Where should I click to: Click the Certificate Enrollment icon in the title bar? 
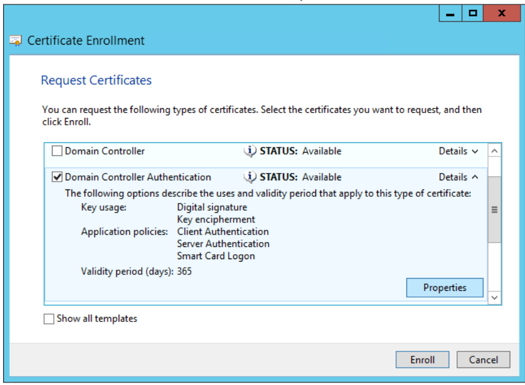pyautogui.click(x=17, y=40)
